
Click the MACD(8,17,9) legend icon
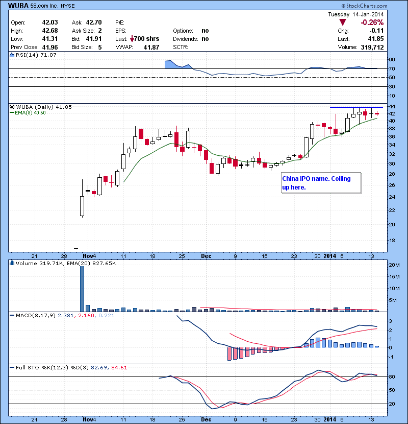pos(11,316)
